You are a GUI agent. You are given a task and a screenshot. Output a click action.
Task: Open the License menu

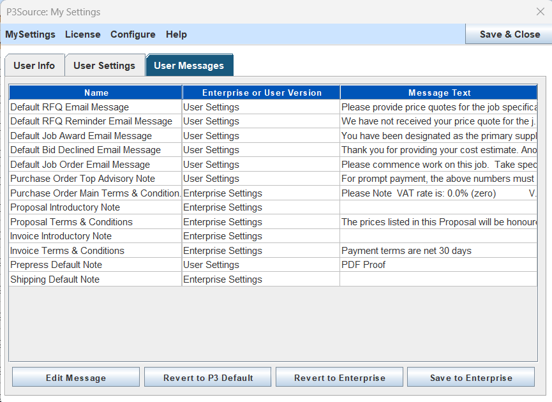coord(82,34)
